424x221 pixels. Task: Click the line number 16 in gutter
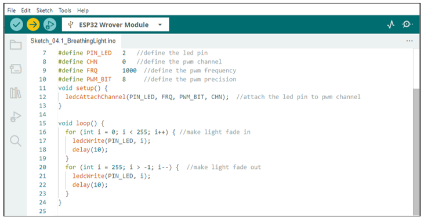pos(42,132)
